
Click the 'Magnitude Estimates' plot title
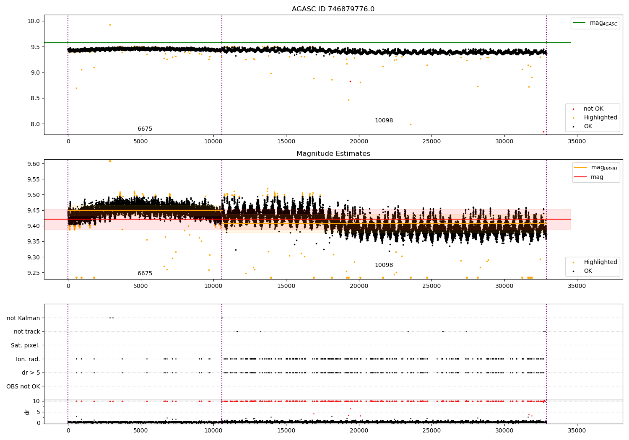click(333, 154)
